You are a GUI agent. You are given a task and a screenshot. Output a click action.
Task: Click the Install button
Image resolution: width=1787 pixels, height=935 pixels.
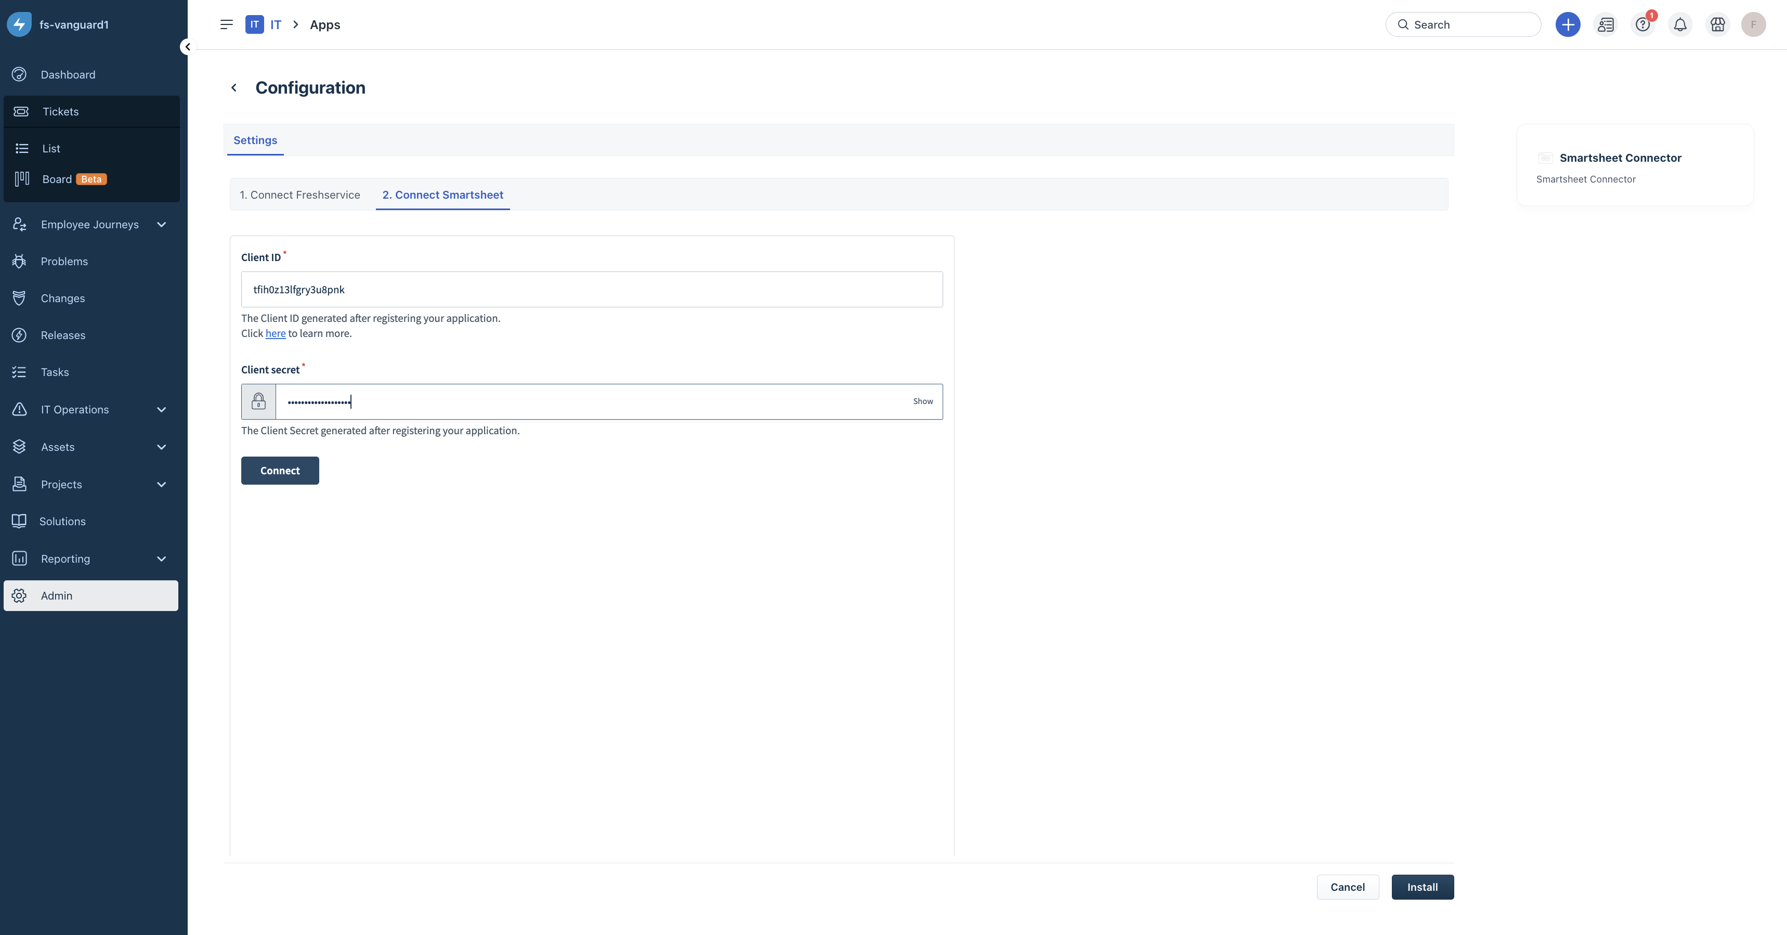coord(1421,887)
